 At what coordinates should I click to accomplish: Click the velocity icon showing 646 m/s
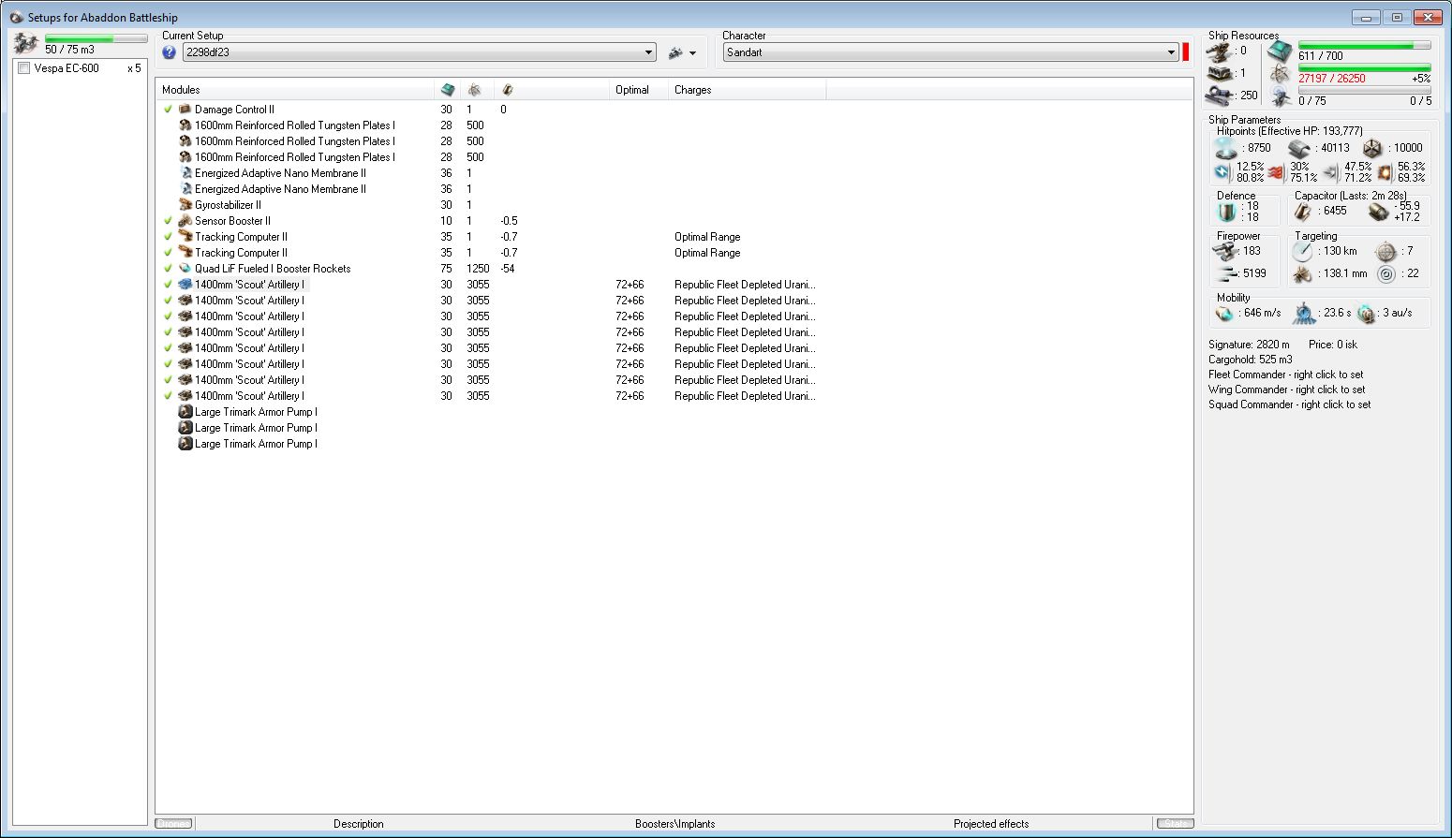[1225, 314]
